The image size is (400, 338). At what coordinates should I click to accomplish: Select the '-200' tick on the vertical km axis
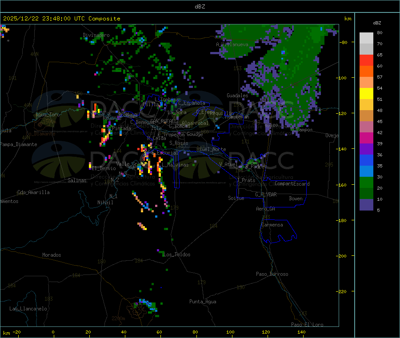pyautogui.click(x=342, y=256)
